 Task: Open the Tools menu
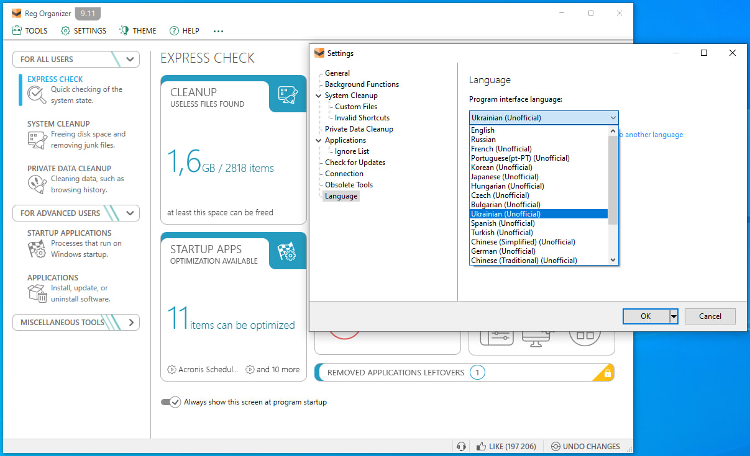click(x=29, y=30)
